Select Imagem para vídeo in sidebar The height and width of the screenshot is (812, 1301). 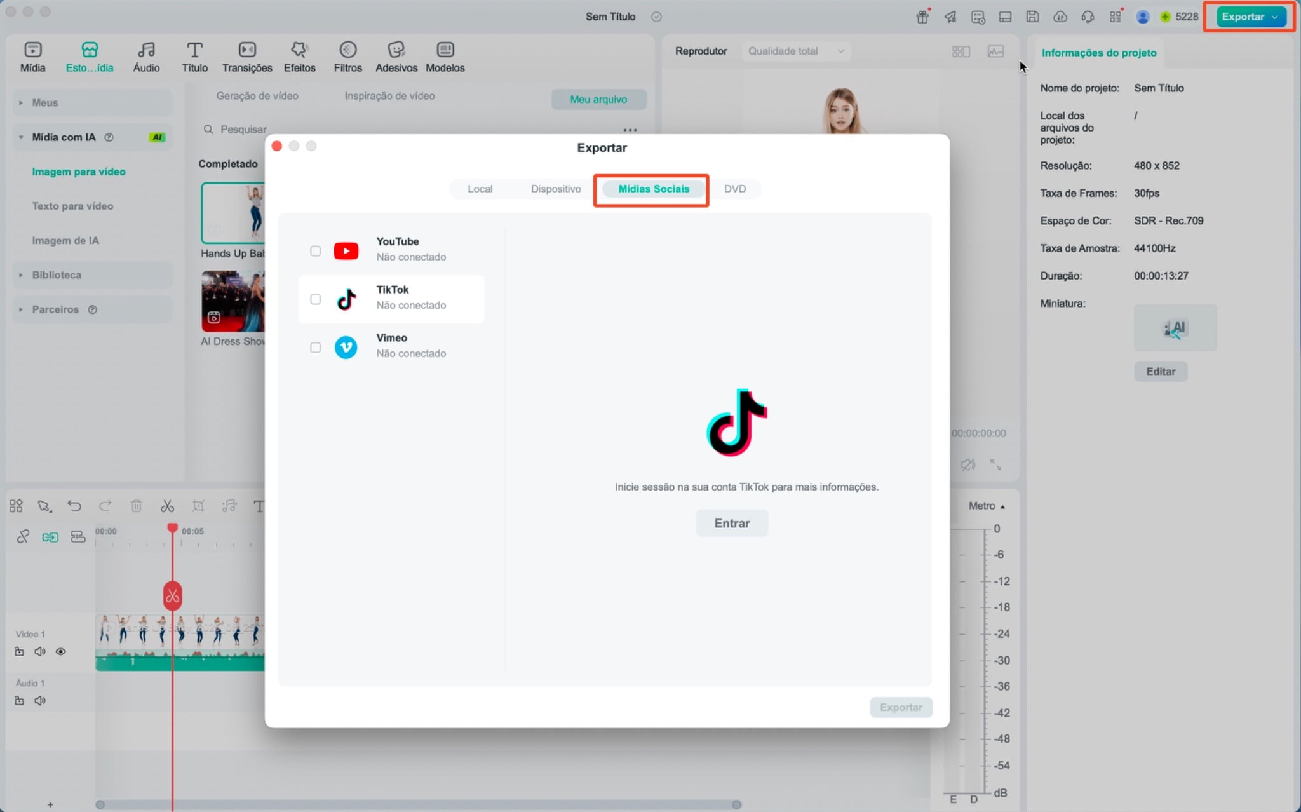click(79, 172)
